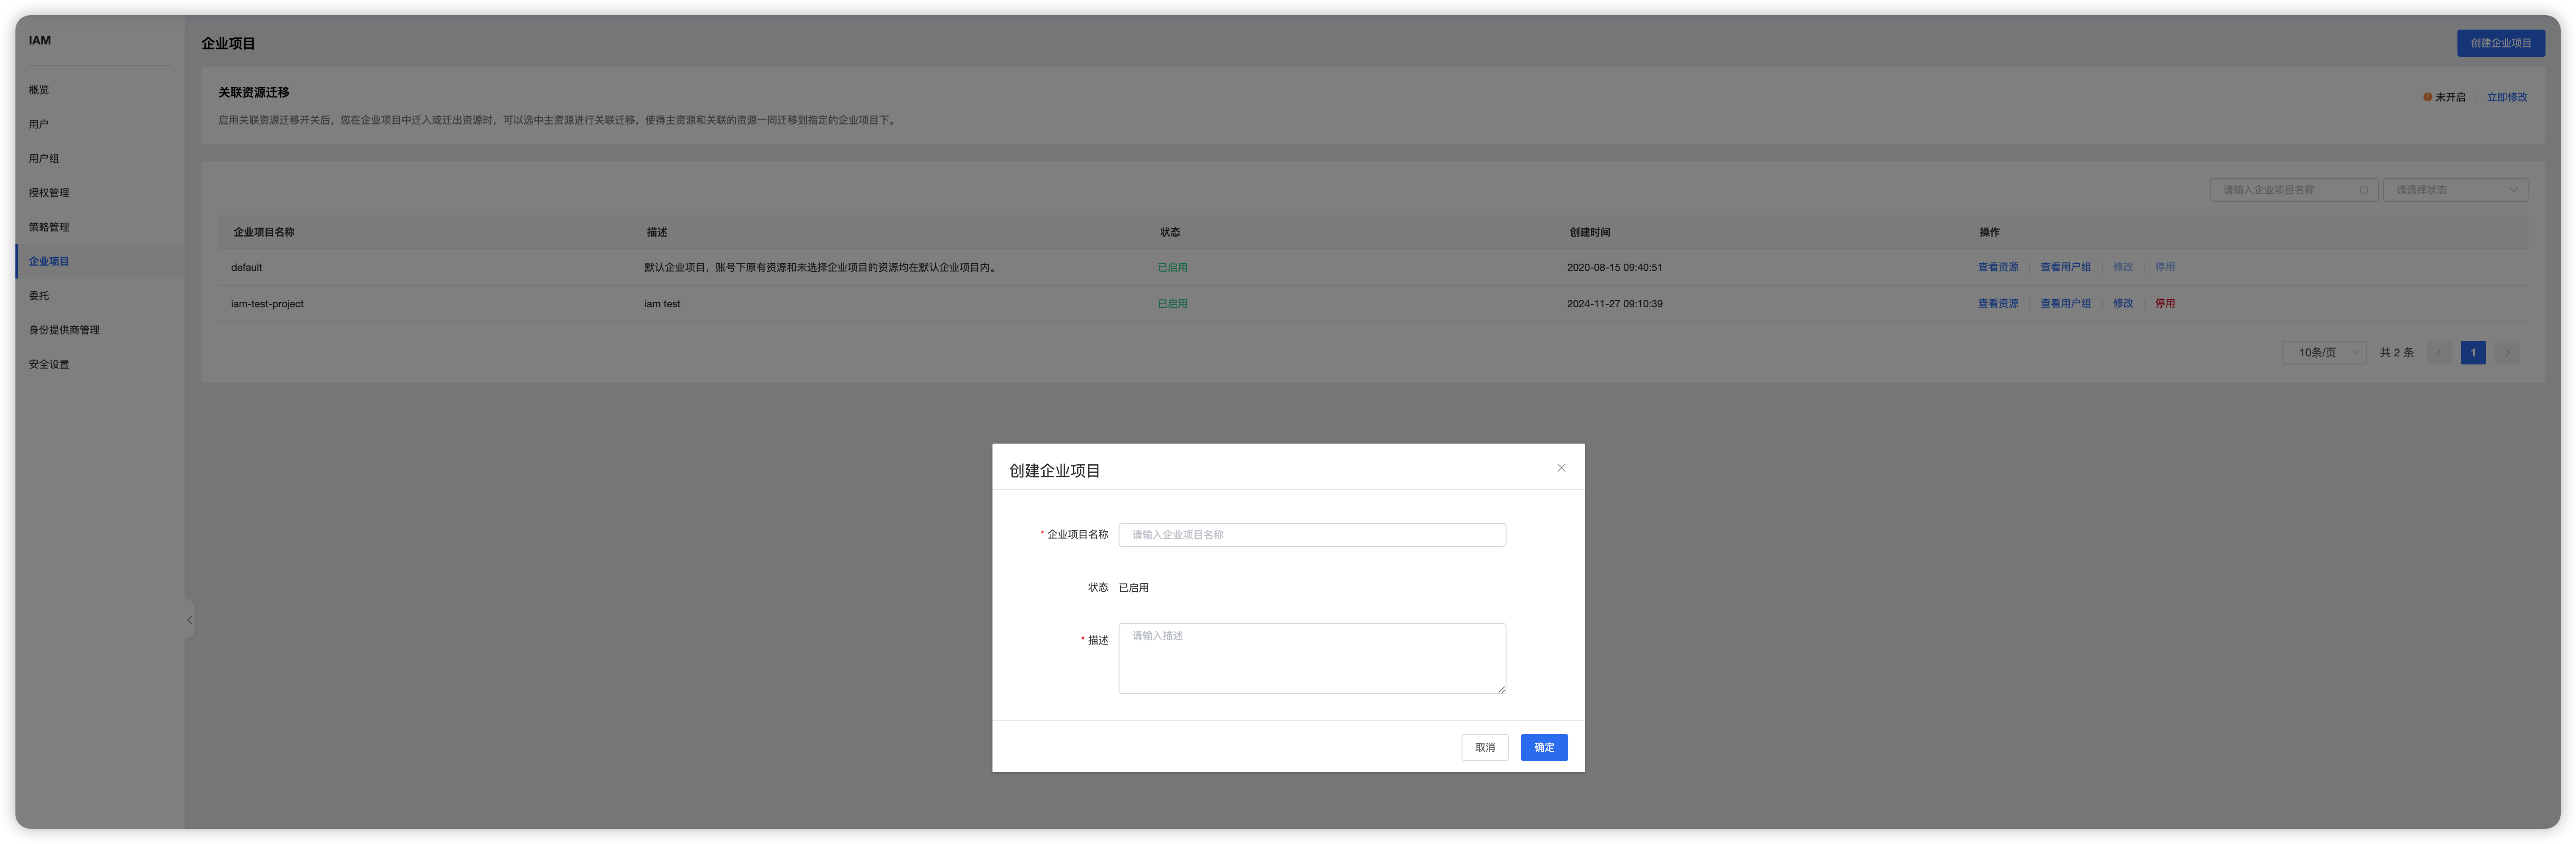Click the 已启用 status of default project

(x=1172, y=268)
